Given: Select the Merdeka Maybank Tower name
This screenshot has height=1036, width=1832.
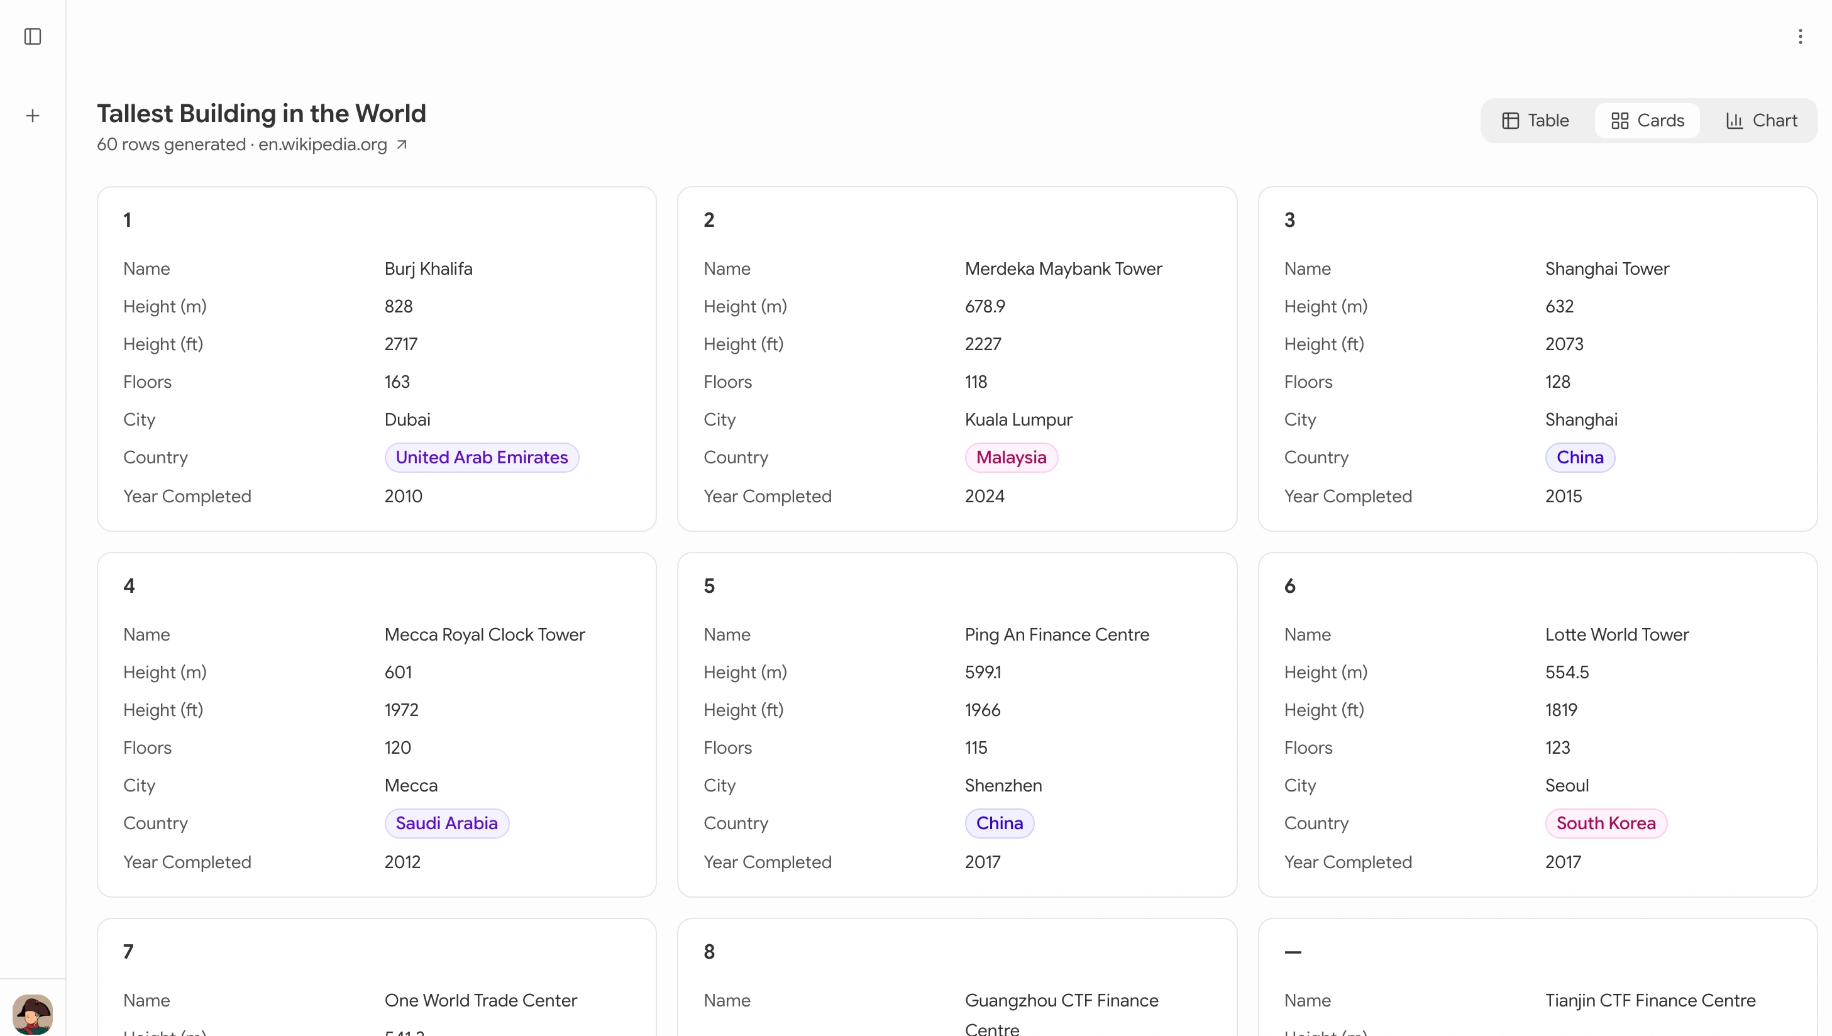Looking at the screenshot, I should pos(1063,269).
